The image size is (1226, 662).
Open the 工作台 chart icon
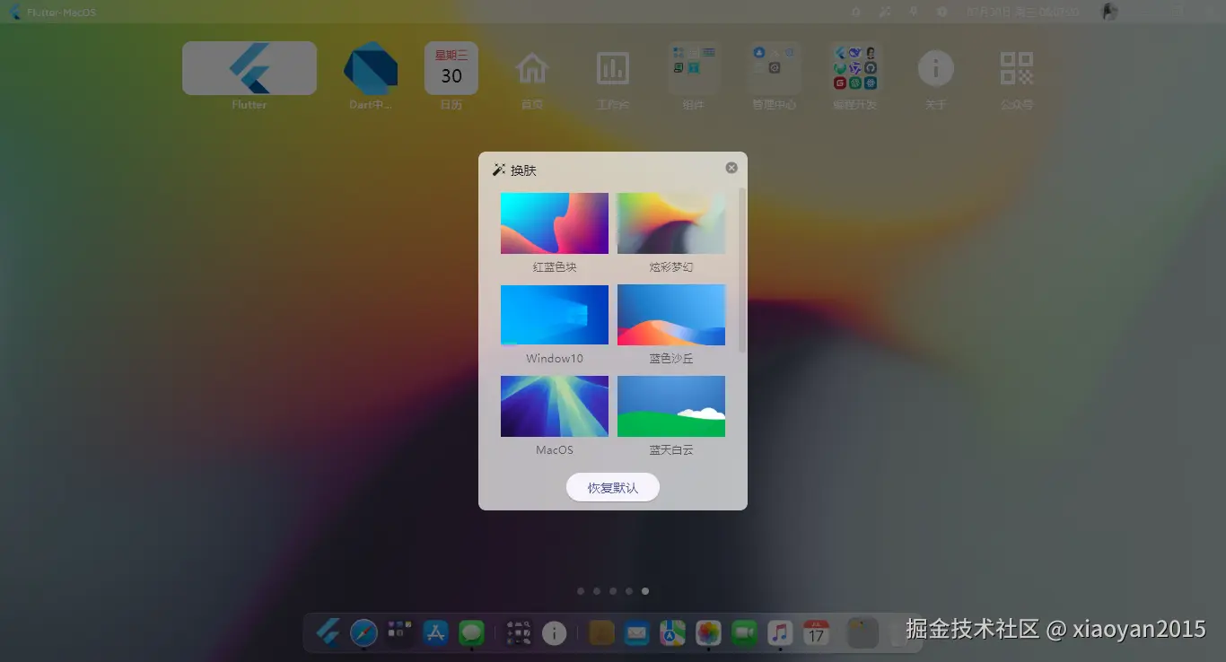tap(613, 69)
